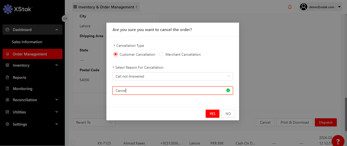Confirm cancellation with the YES button
347x146 pixels.
(x=212, y=114)
